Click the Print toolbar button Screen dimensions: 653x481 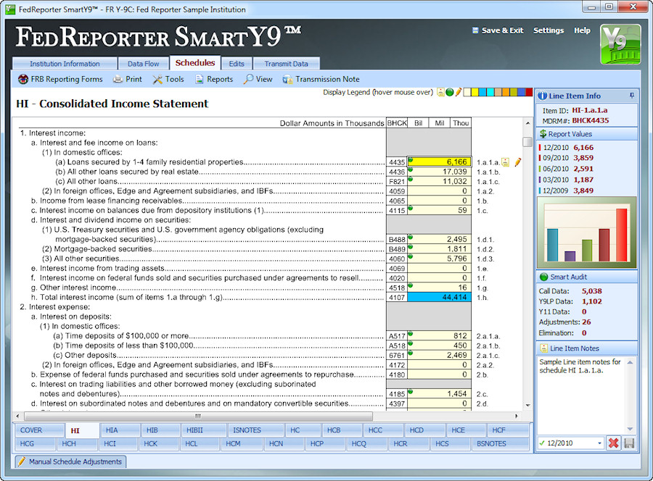pos(128,79)
